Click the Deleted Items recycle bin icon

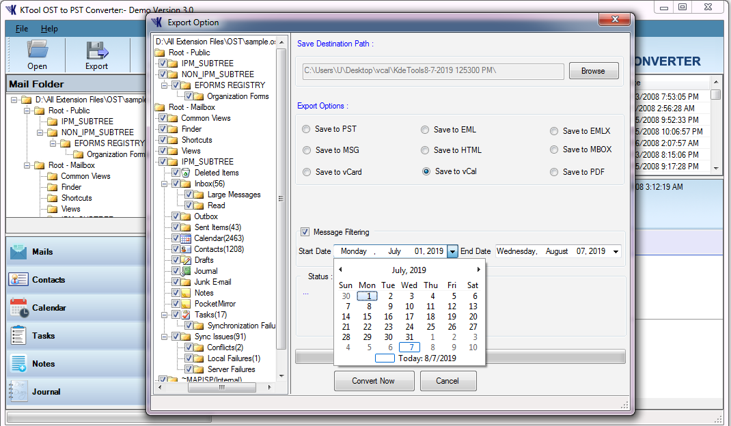click(186, 173)
